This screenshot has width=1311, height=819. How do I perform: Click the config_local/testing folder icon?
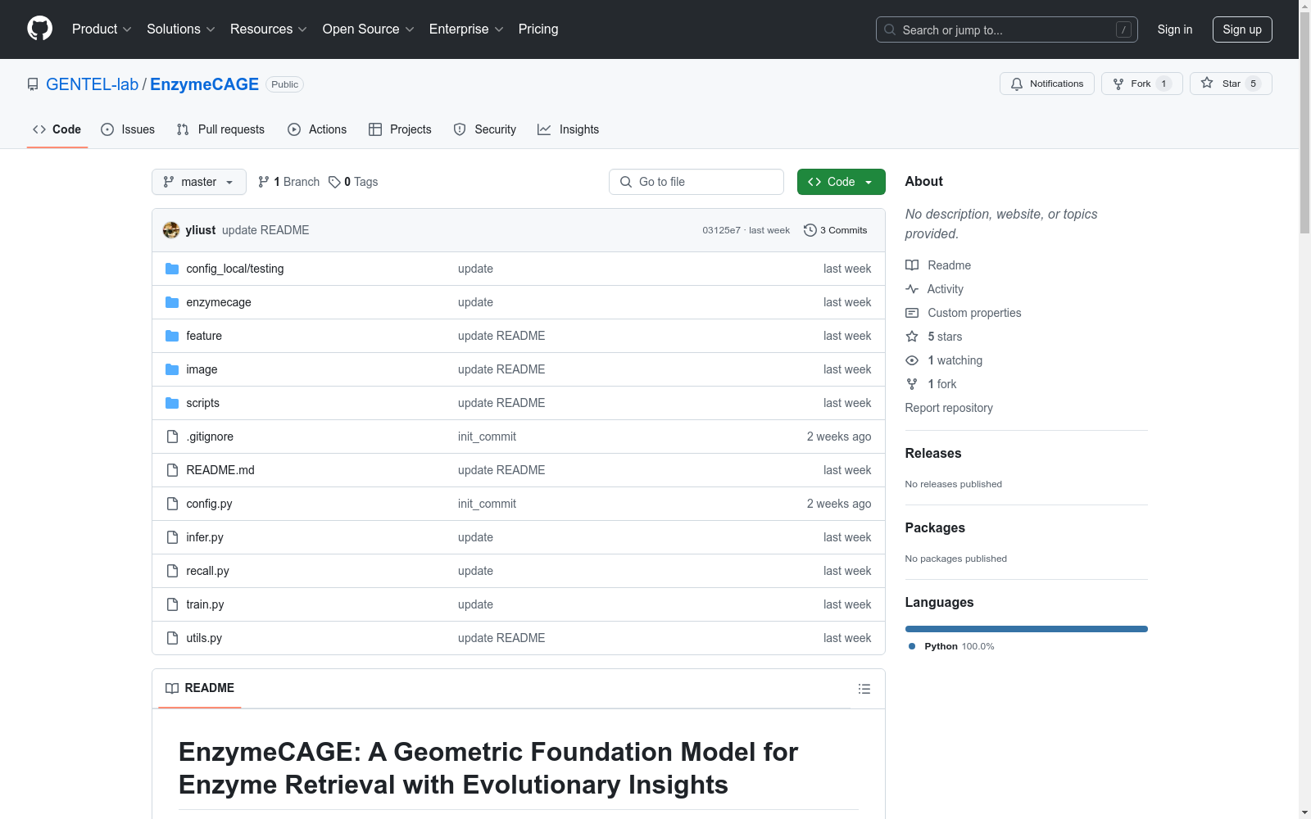172,269
